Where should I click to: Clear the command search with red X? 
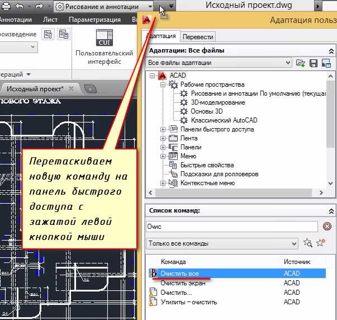[x=327, y=227]
